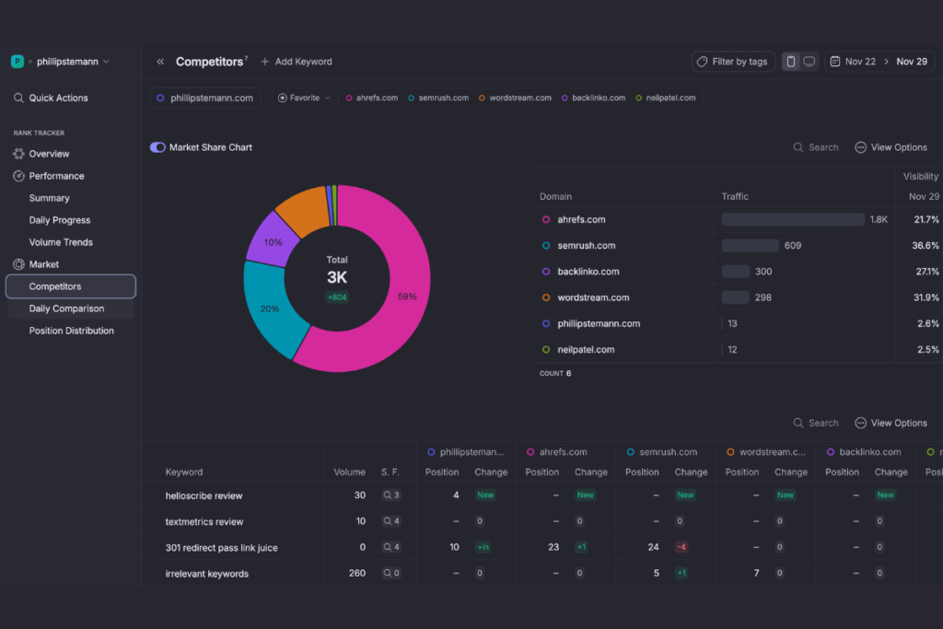Toggle ahrefs.com competitor chip in filter bar
Screen dimensions: 943x629
click(x=372, y=98)
